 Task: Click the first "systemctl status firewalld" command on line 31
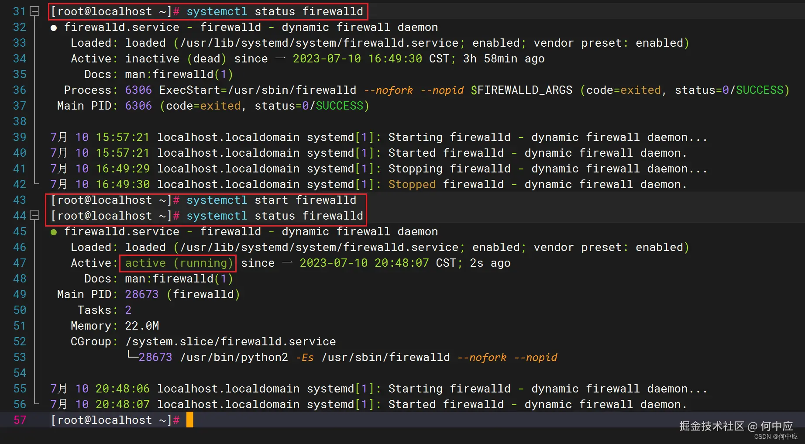[x=275, y=11]
